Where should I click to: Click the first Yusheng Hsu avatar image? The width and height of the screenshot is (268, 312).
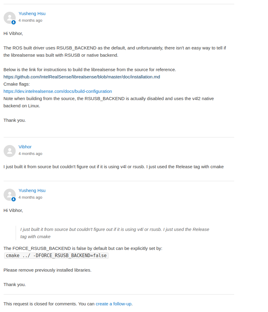coord(9,18)
